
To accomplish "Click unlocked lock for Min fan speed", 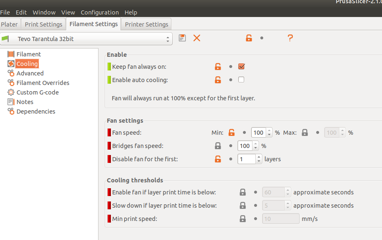I will click(x=231, y=133).
